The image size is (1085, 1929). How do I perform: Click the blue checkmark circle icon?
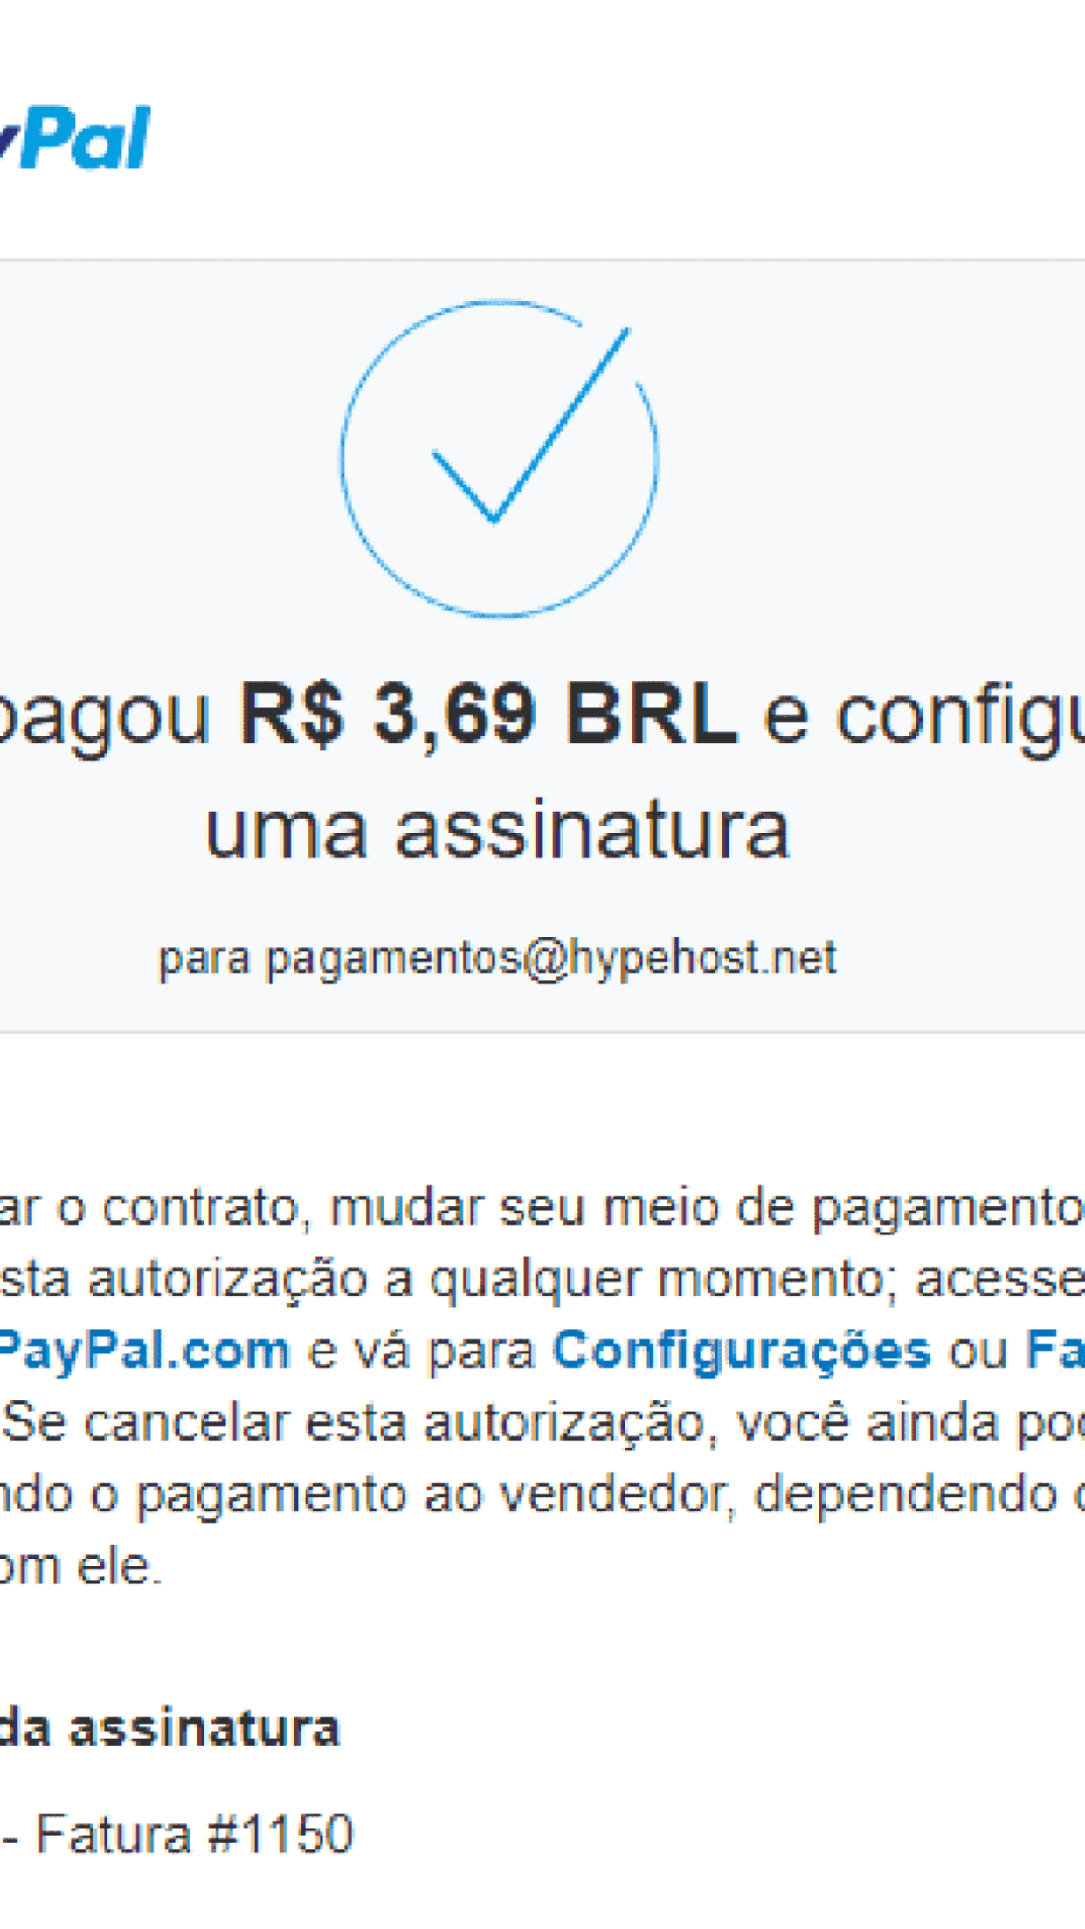(499, 459)
